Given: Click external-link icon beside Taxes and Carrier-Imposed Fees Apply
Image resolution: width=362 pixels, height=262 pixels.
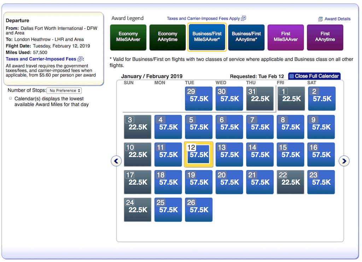Looking at the screenshot, I should (x=244, y=18).
